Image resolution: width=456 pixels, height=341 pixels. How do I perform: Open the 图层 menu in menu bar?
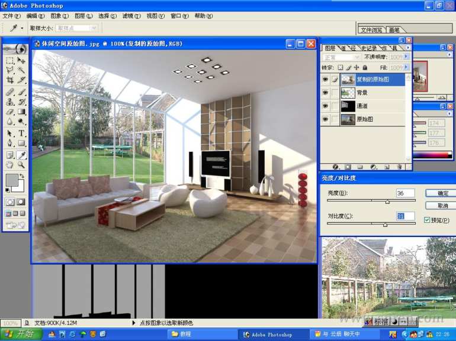[84, 16]
